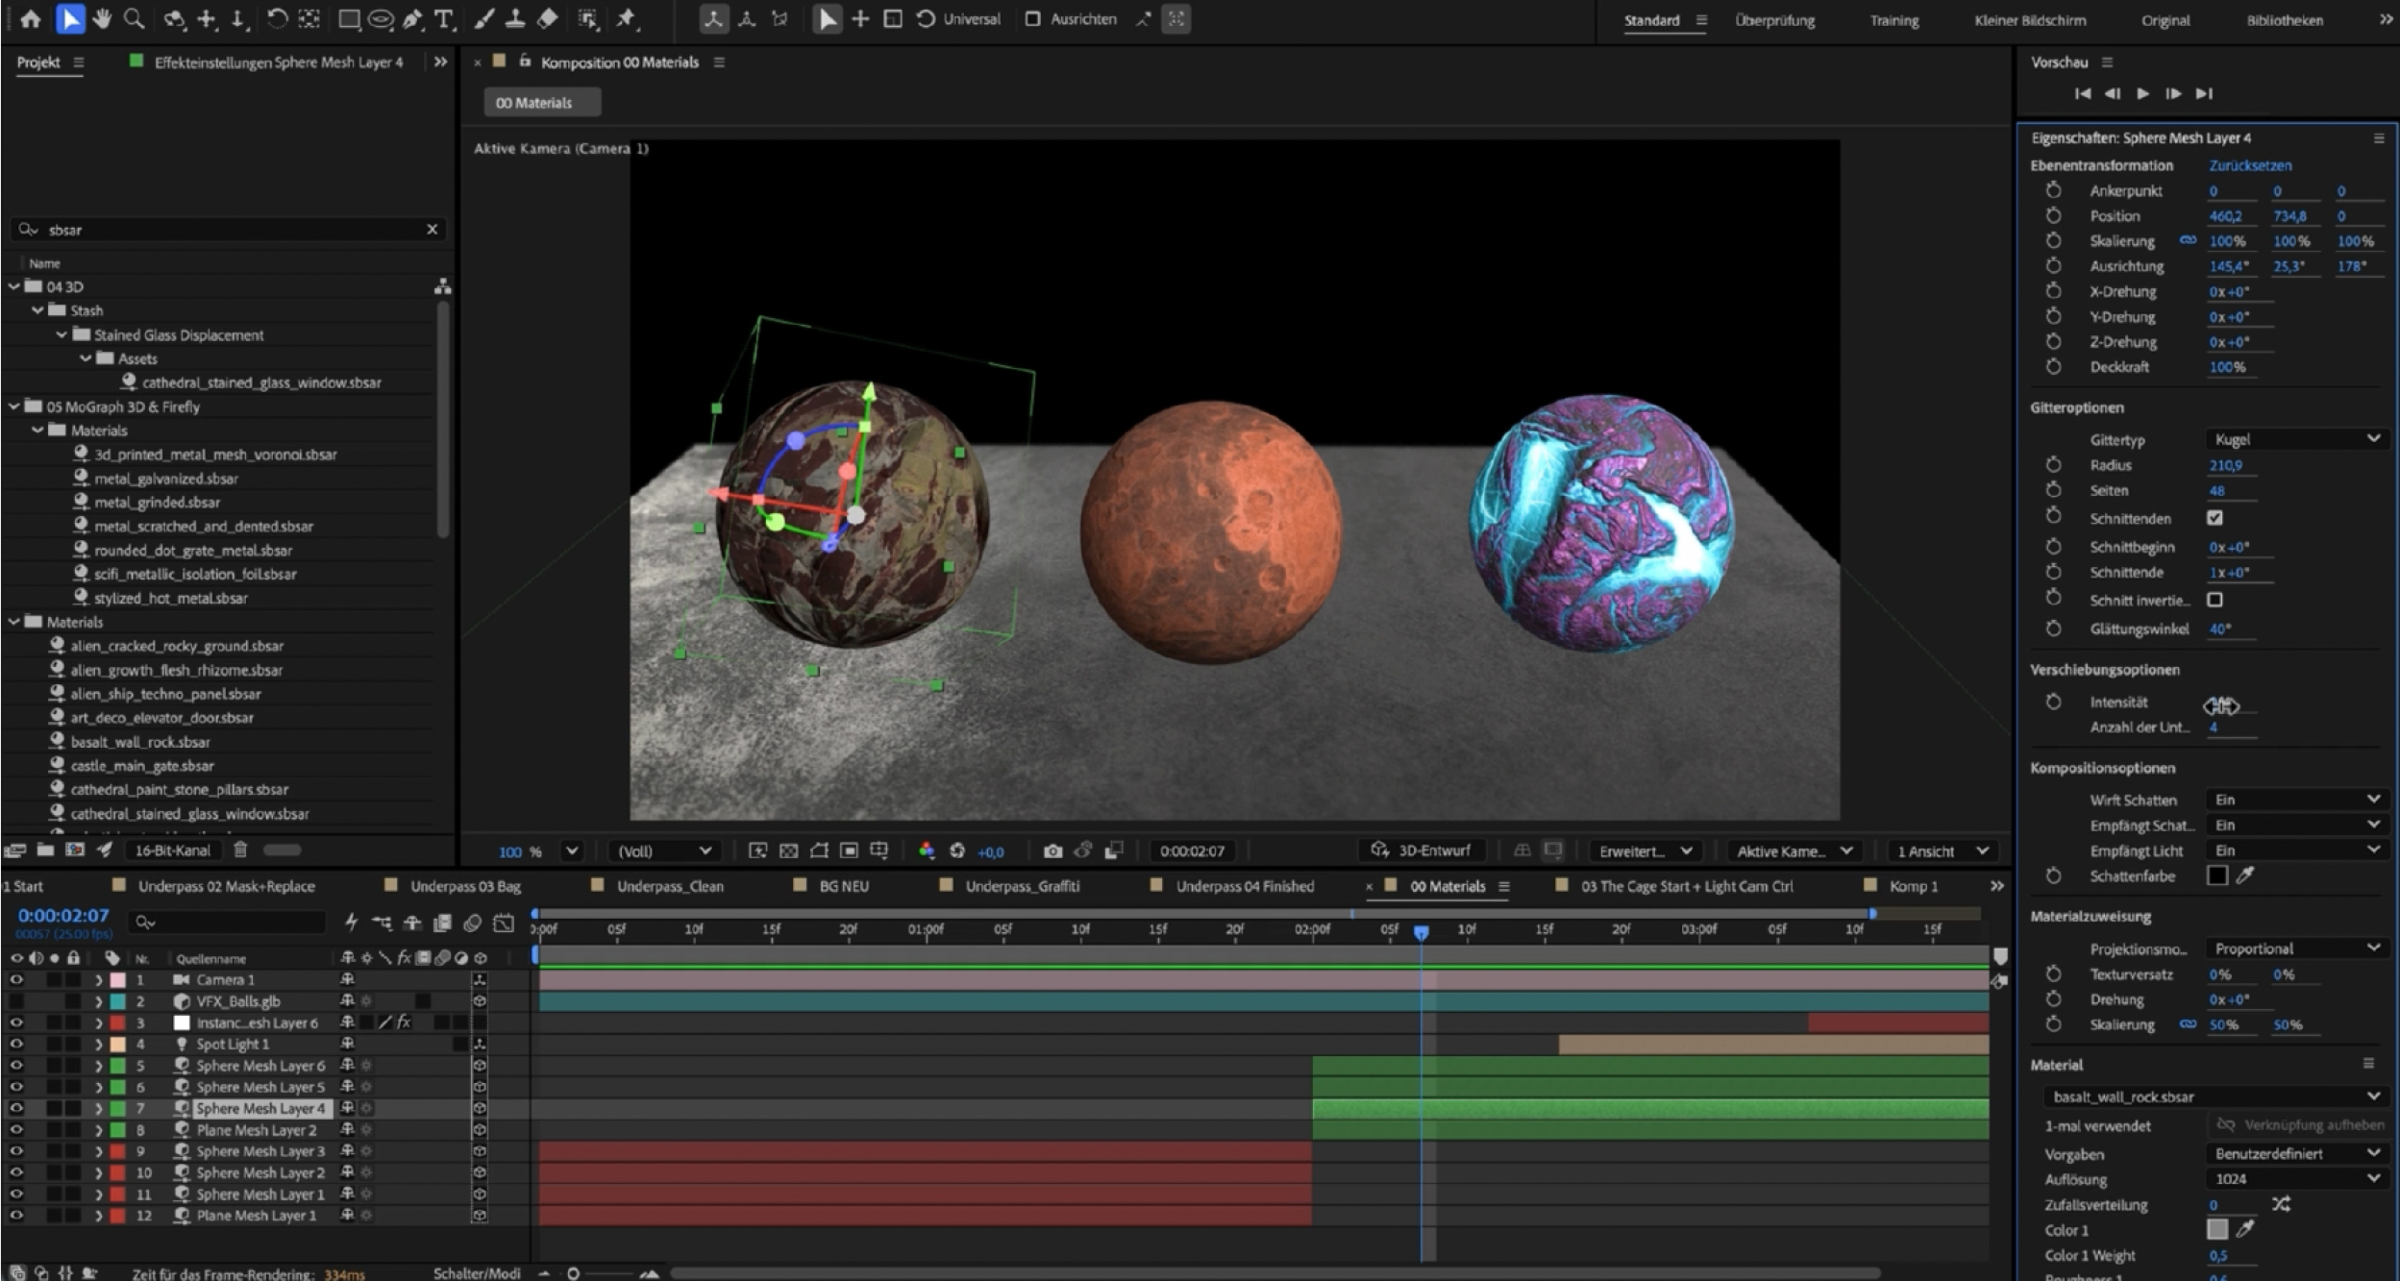Select the Text tool
This screenshot has height=1281, width=2400.
click(x=444, y=18)
